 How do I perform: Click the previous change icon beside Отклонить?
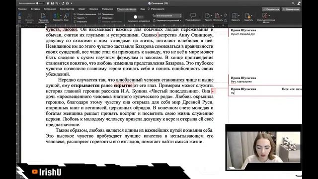coord(226,15)
